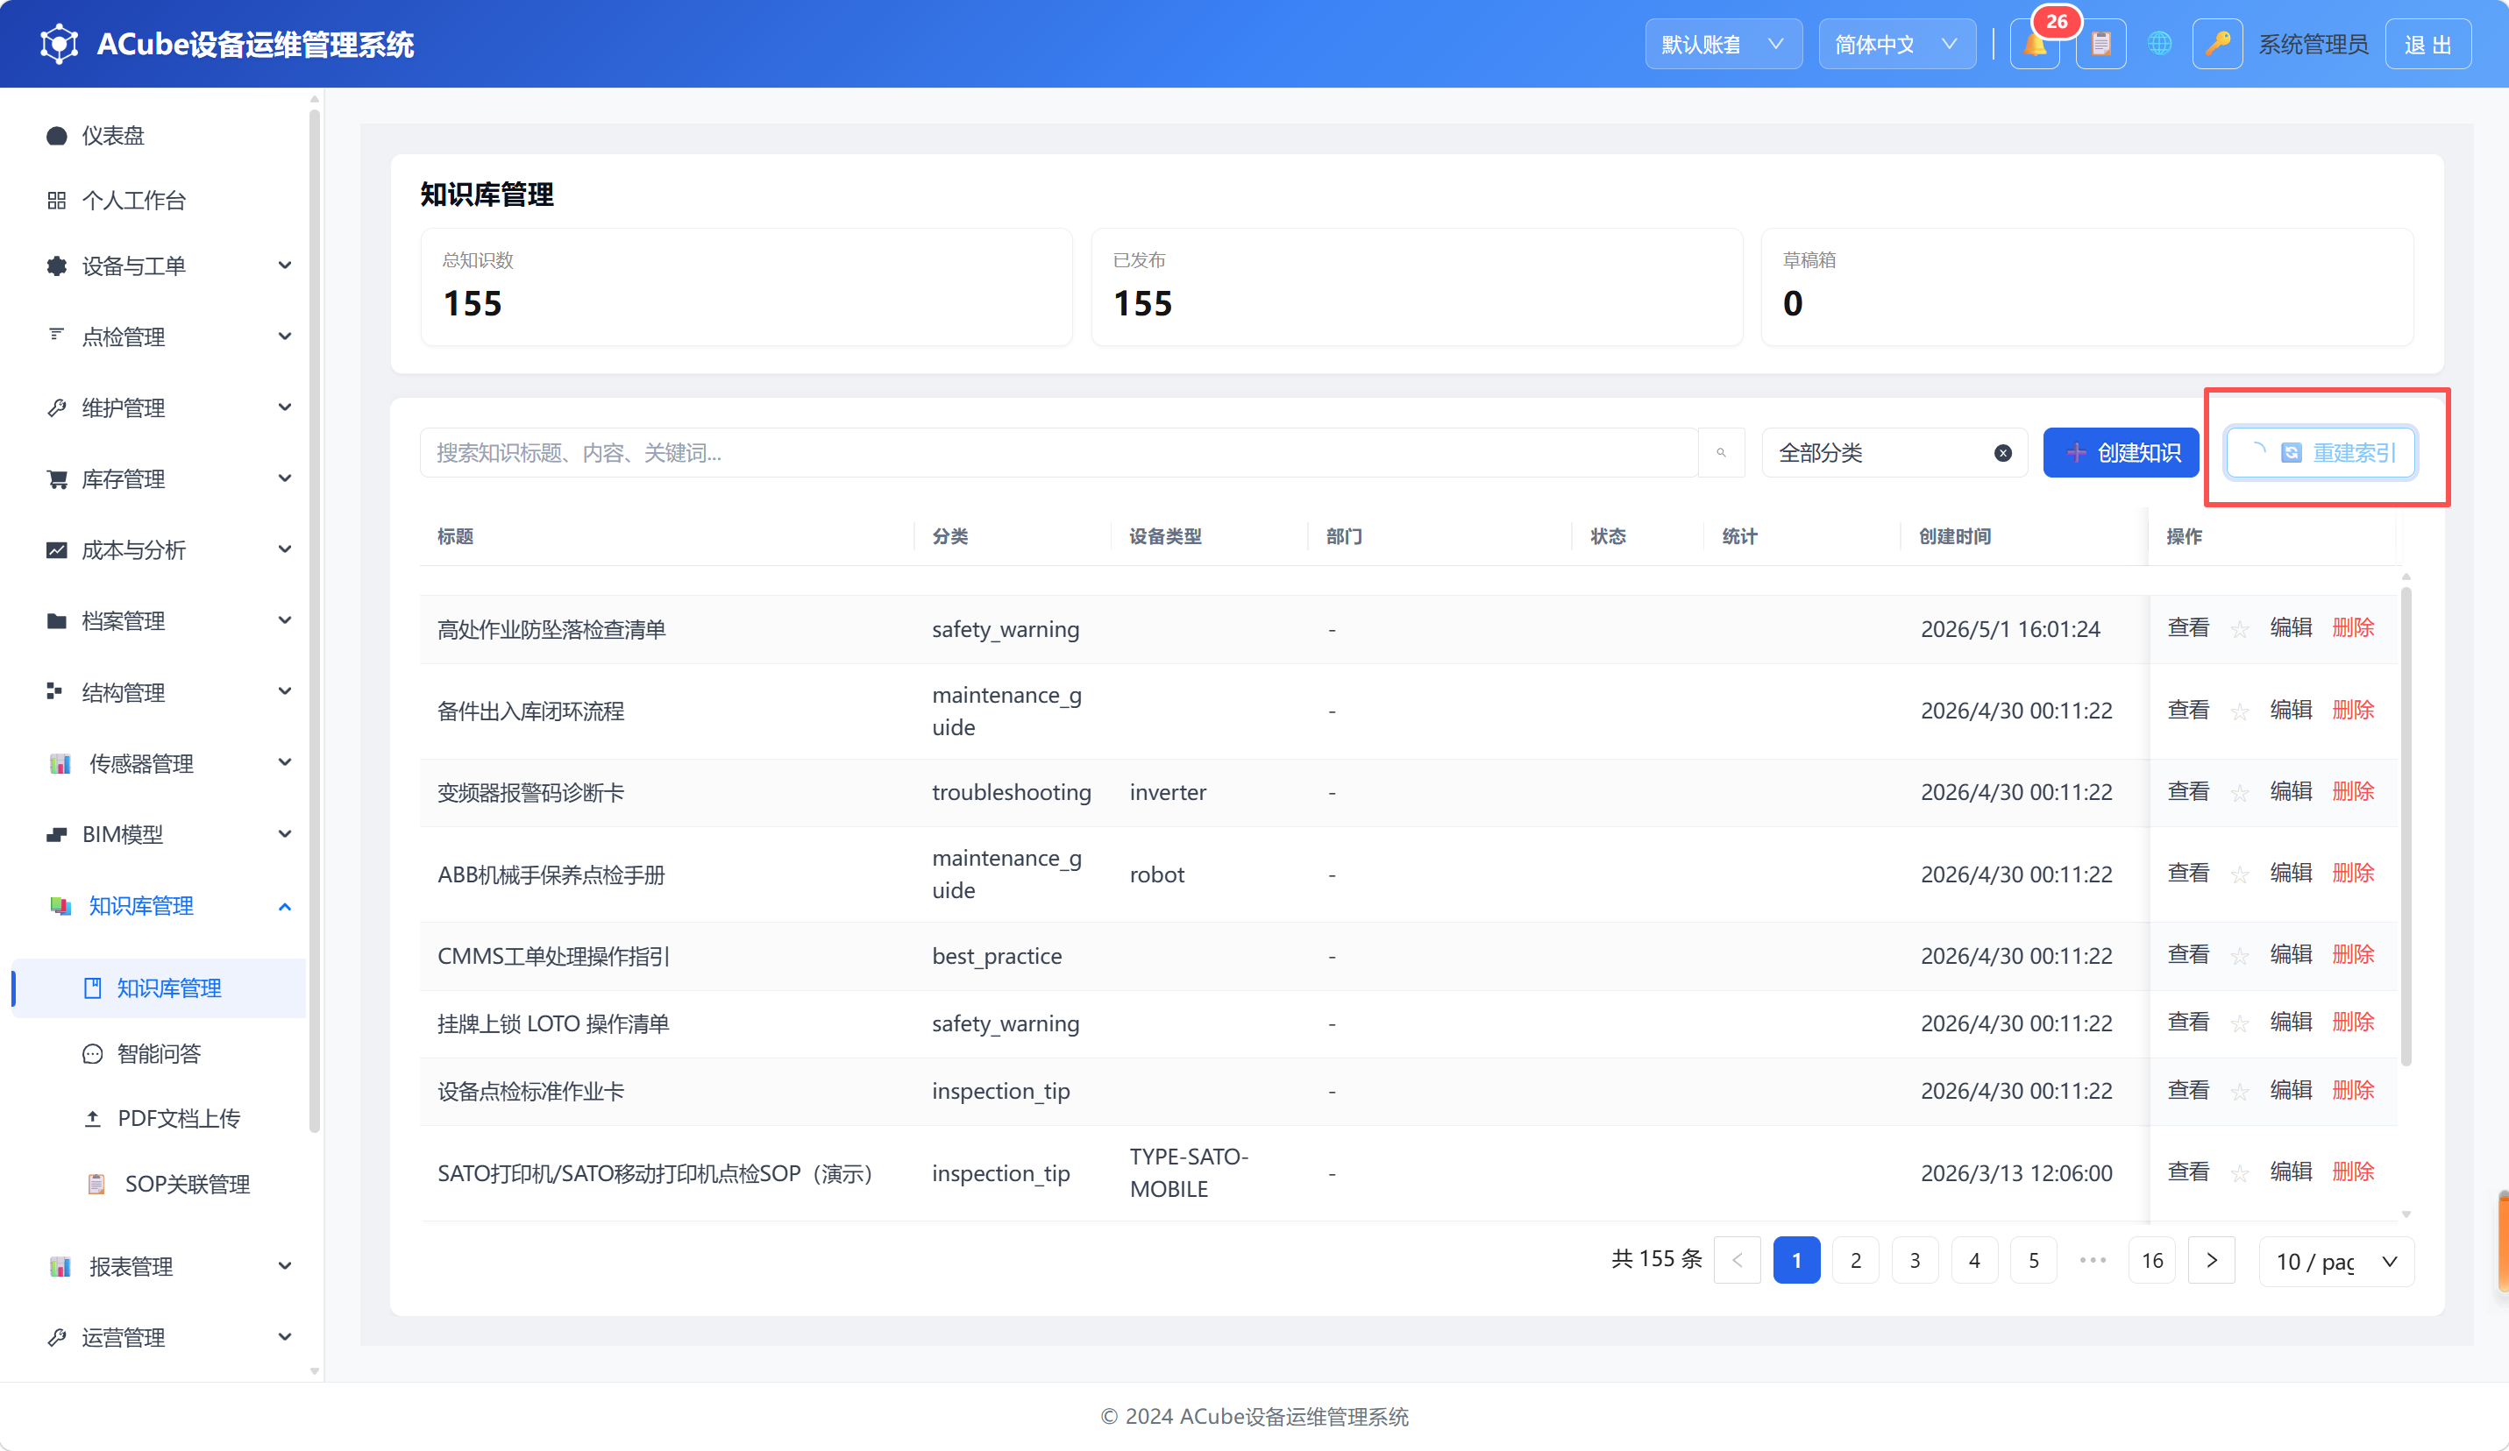Click the 重建索引 button
2509x1451 pixels.
2320,453
